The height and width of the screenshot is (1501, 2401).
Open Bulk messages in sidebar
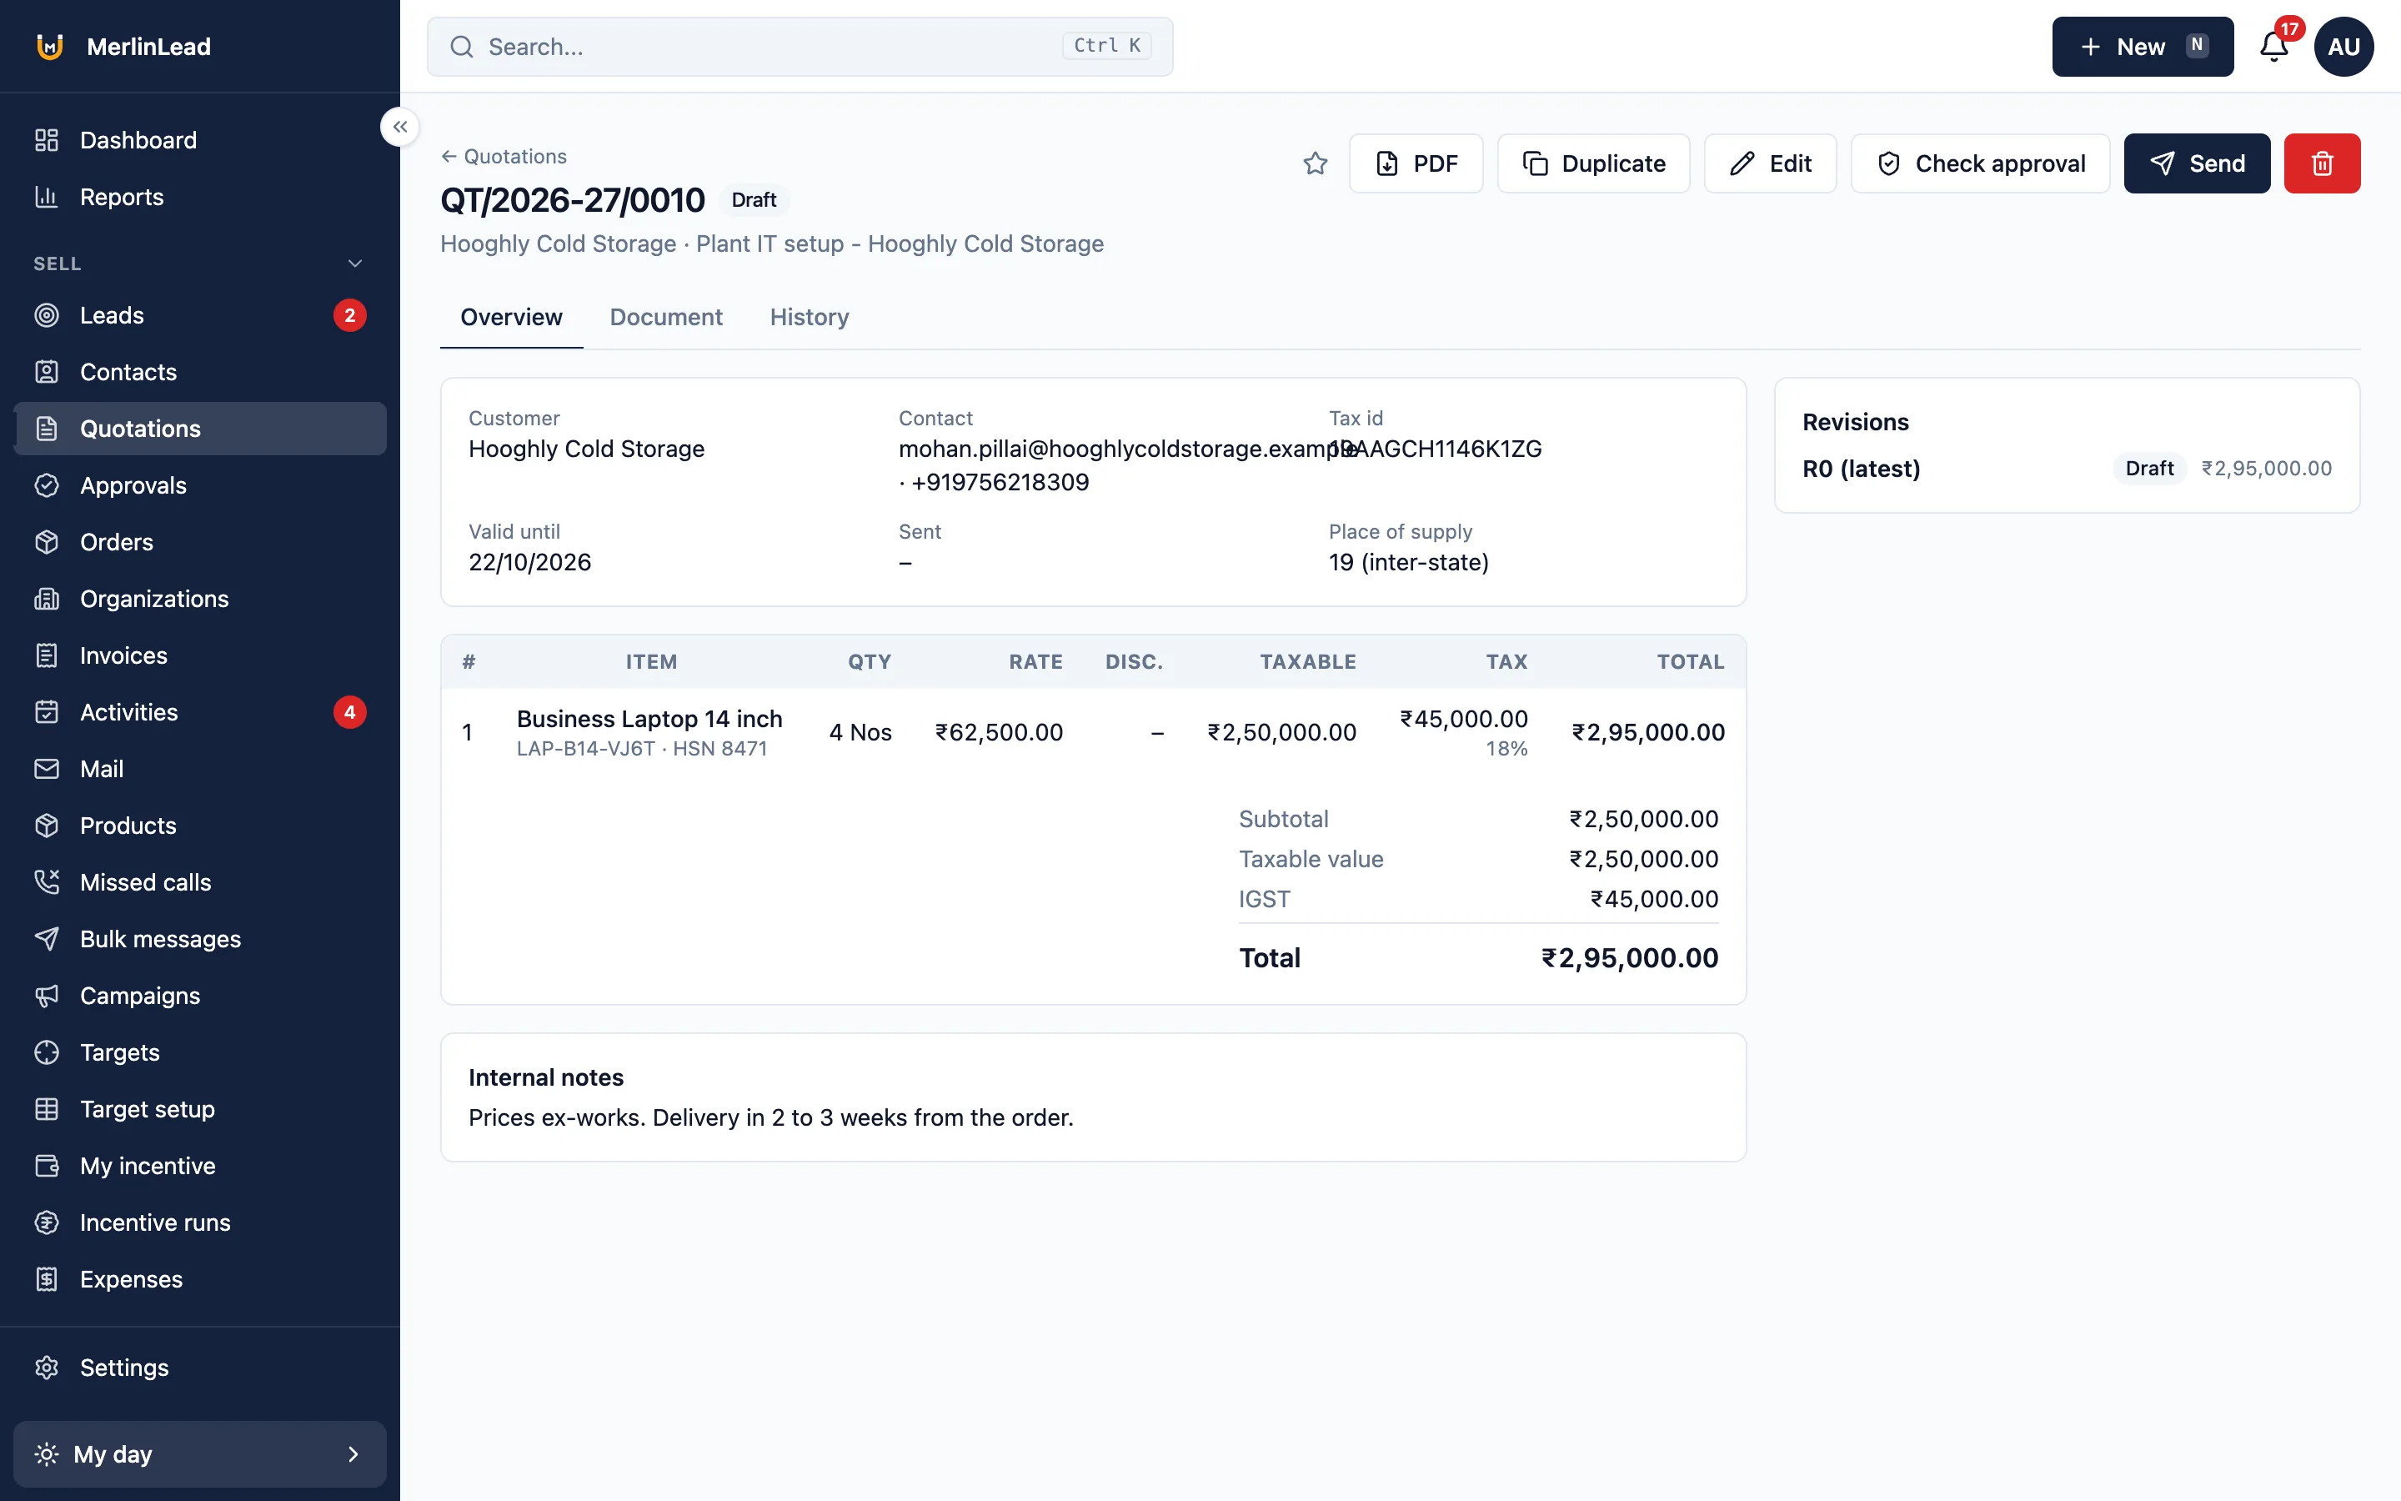pos(200,938)
